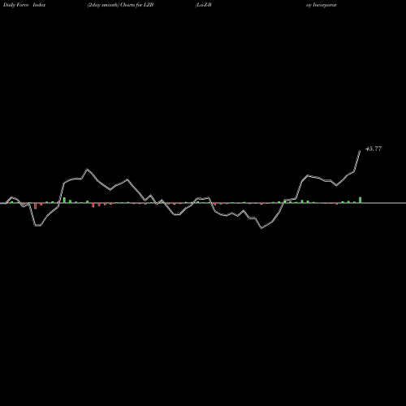
Task: Click the 'Daily Force Index' title text
Action: [x=24, y=5]
